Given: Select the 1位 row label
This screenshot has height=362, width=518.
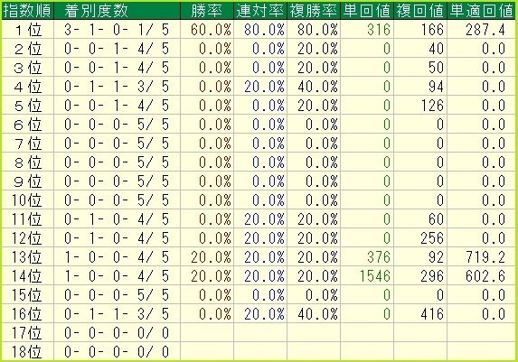Looking at the screenshot, I should pyautogui.click(x=28, y=30).
